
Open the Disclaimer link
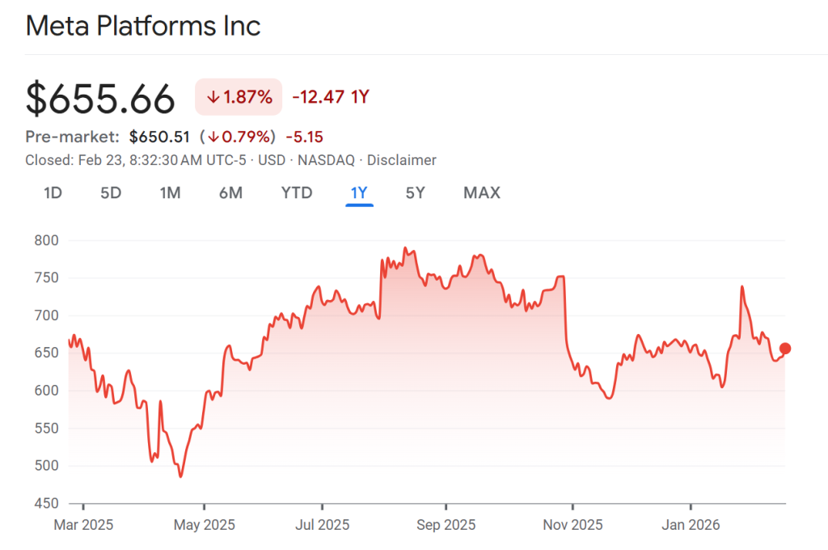pyautogui.click(x=402, y=160)
